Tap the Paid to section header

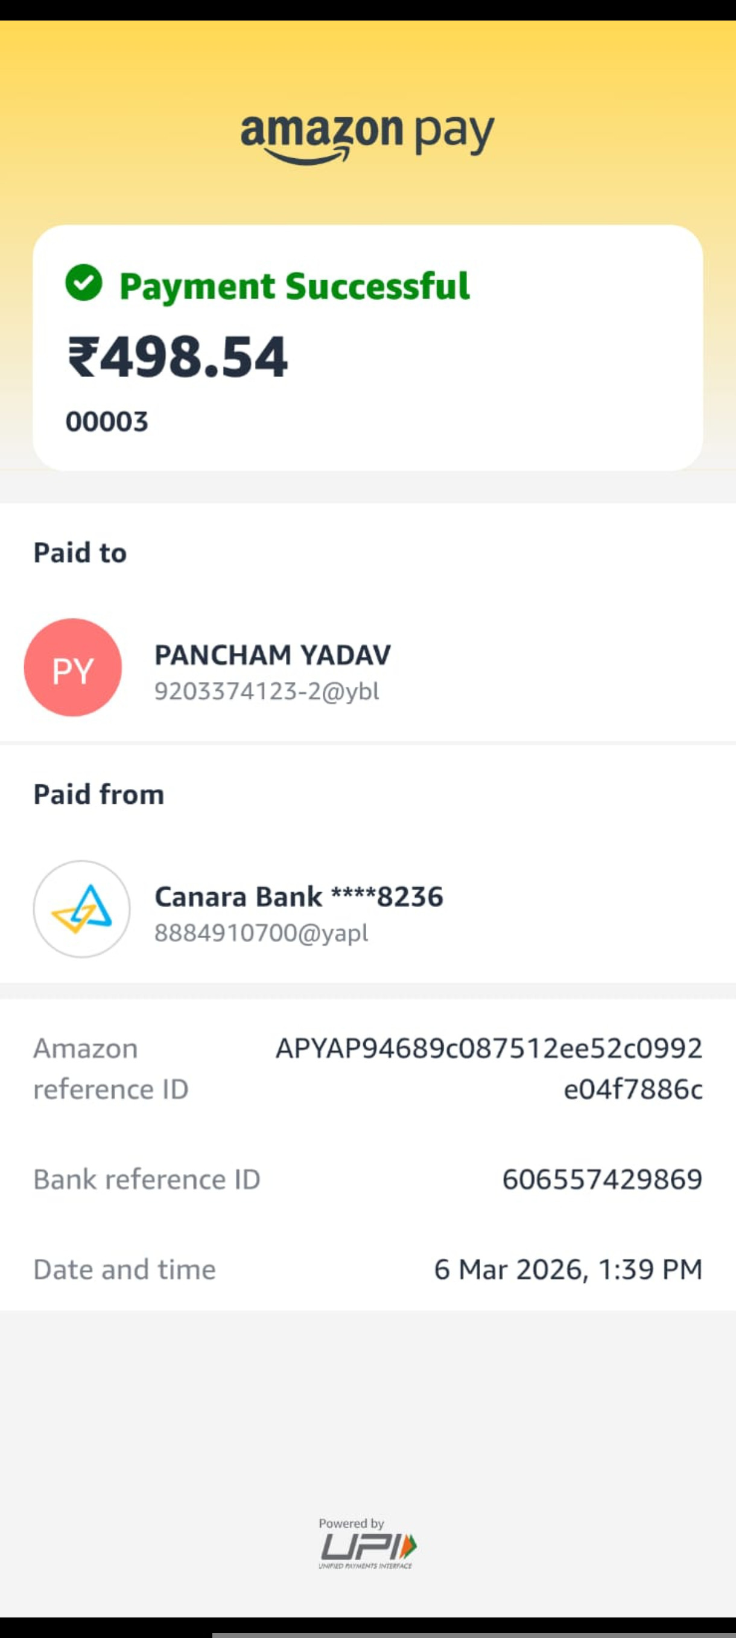(x=80, y=553)
